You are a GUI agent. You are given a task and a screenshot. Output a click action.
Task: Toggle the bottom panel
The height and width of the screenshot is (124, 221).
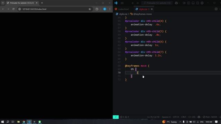pyautogui.click(x=193, y=3)
